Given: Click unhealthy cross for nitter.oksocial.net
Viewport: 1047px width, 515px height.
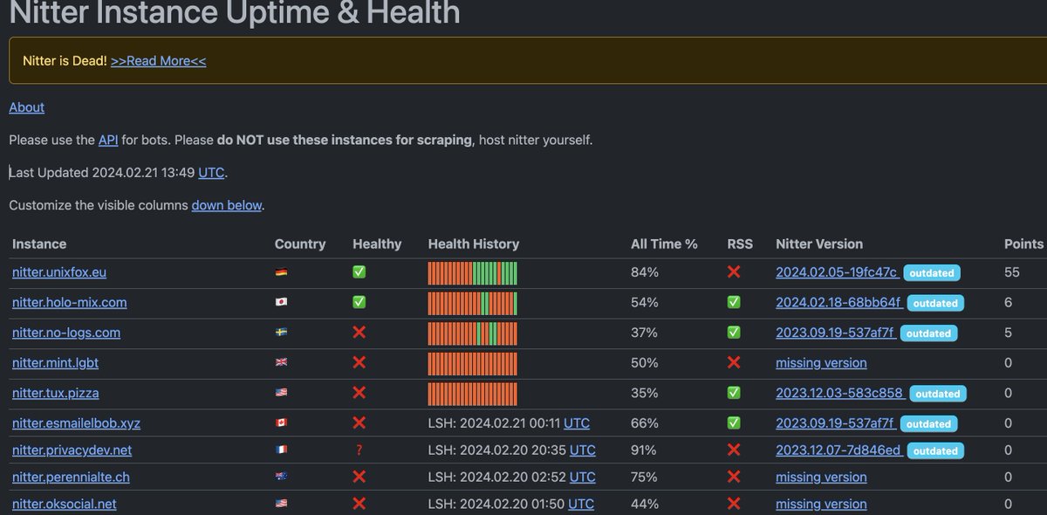Looking at the screenshot, I should pos(359,504).
